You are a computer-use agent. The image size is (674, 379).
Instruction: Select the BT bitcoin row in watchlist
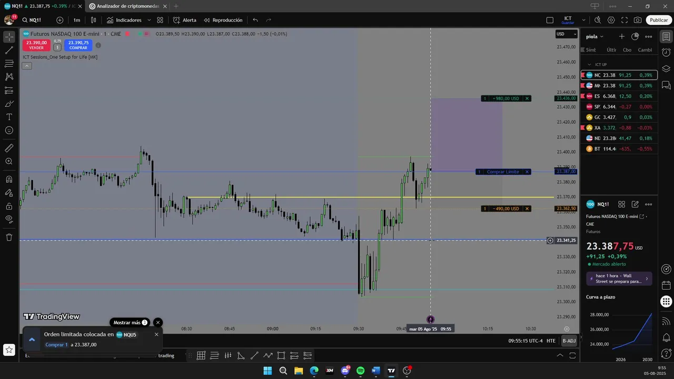[619, 149]
